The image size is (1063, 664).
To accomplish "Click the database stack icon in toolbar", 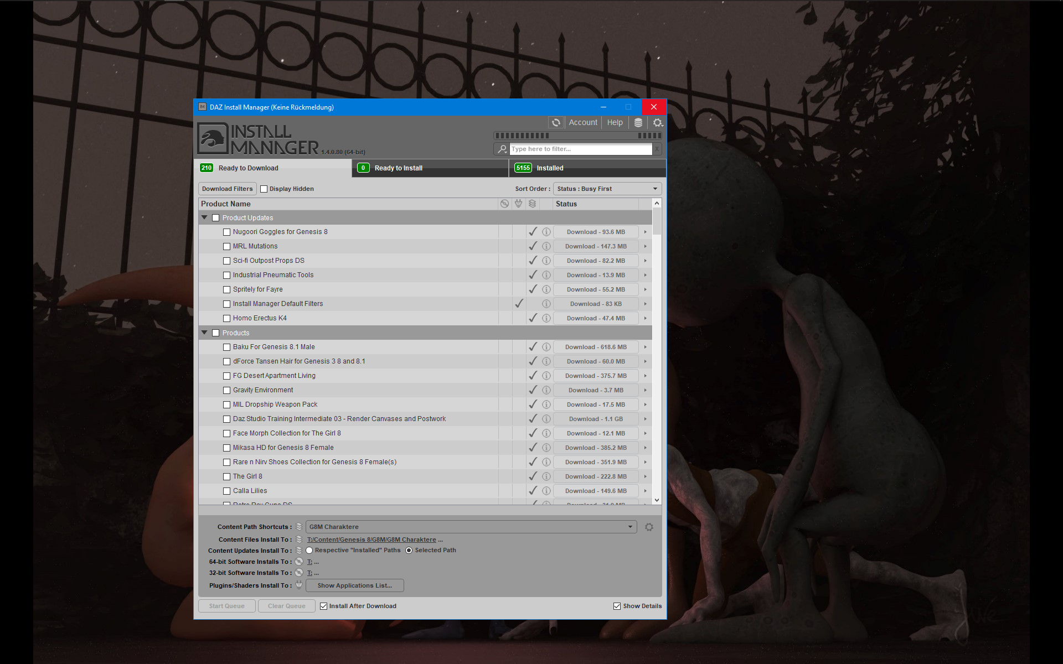I will click(638, 123).
